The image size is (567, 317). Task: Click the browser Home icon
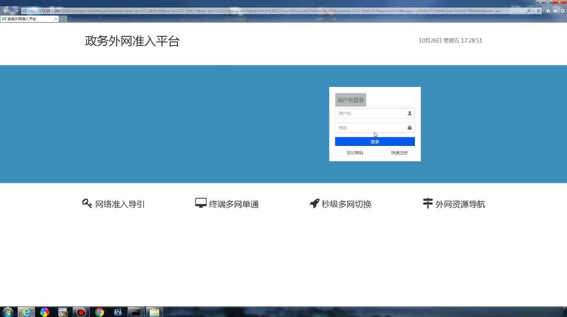548,11
